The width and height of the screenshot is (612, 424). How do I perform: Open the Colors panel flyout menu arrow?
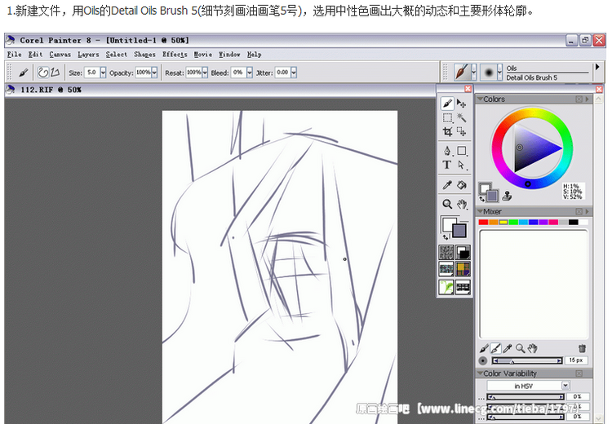point(587,99)
